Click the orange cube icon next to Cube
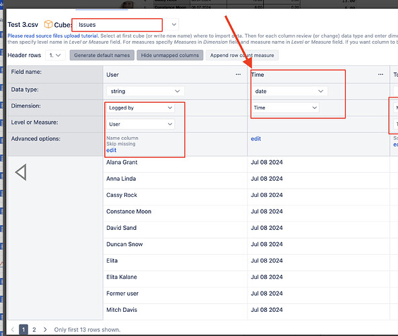Viewport: 398px width, 336px height. coord(48,25)
